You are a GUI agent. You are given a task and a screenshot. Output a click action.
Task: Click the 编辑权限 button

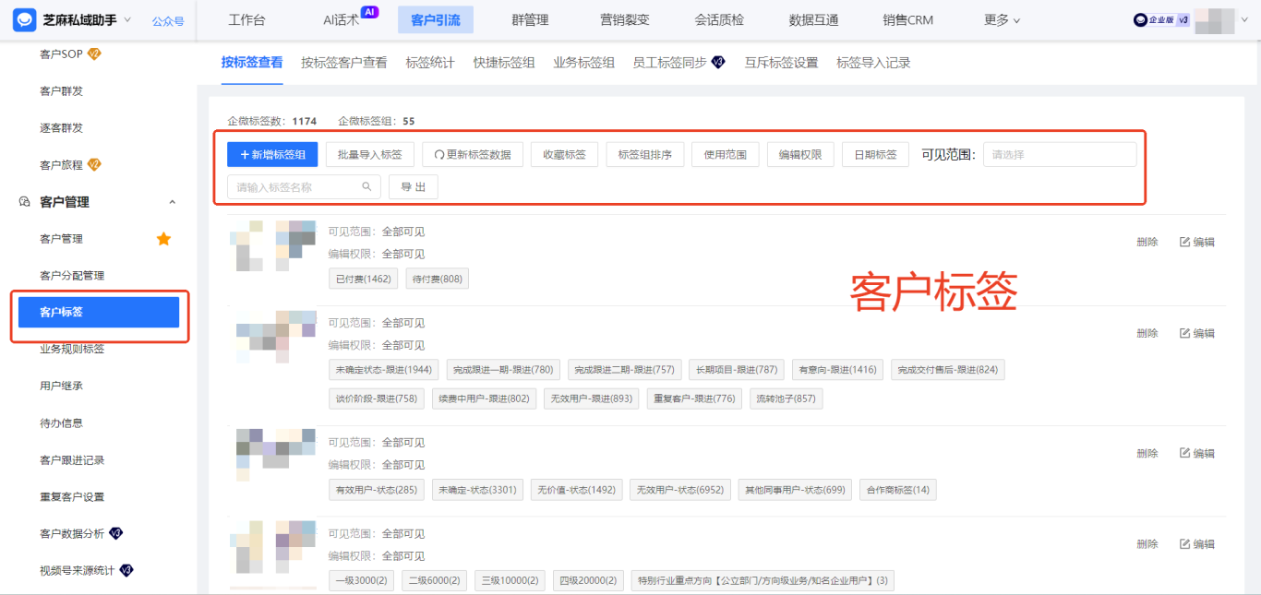(x=800, y=155)
